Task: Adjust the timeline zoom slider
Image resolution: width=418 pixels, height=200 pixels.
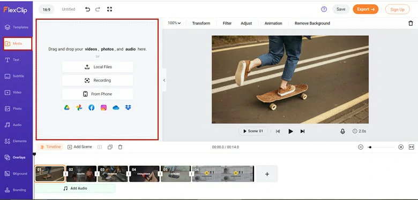Action: point(381,147)
